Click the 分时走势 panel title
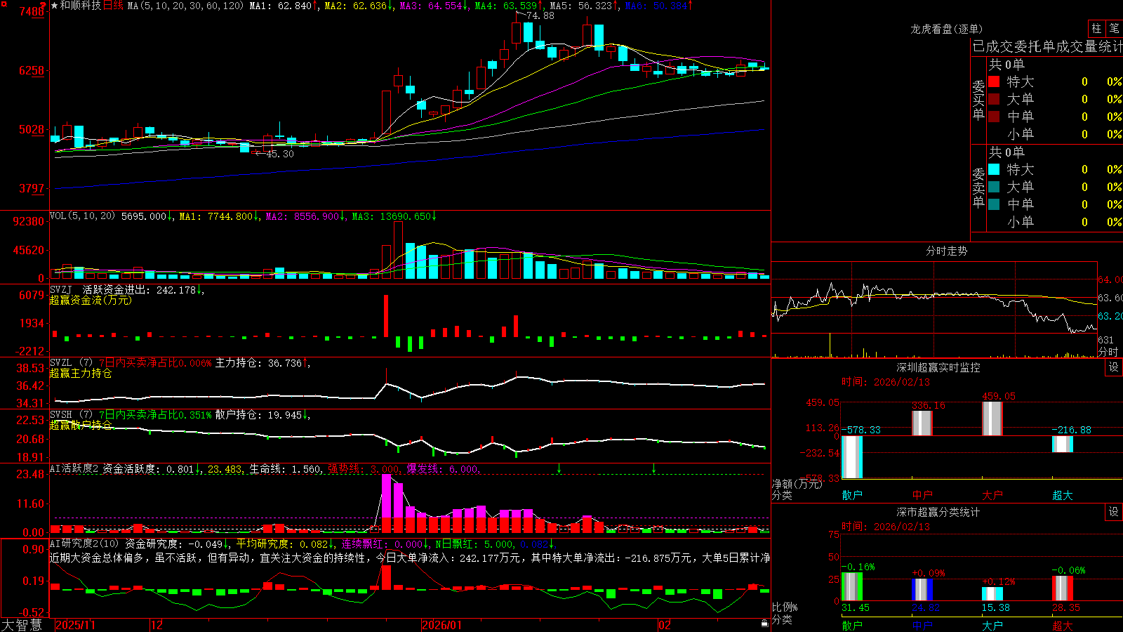The image size is (1123, 632). [946, 251]
